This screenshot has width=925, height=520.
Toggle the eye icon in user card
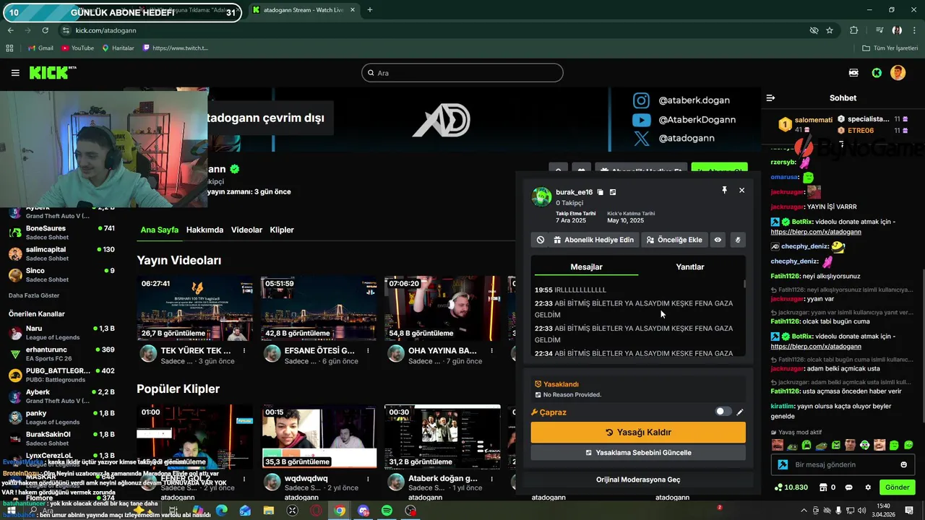click(x=718, y=240)
